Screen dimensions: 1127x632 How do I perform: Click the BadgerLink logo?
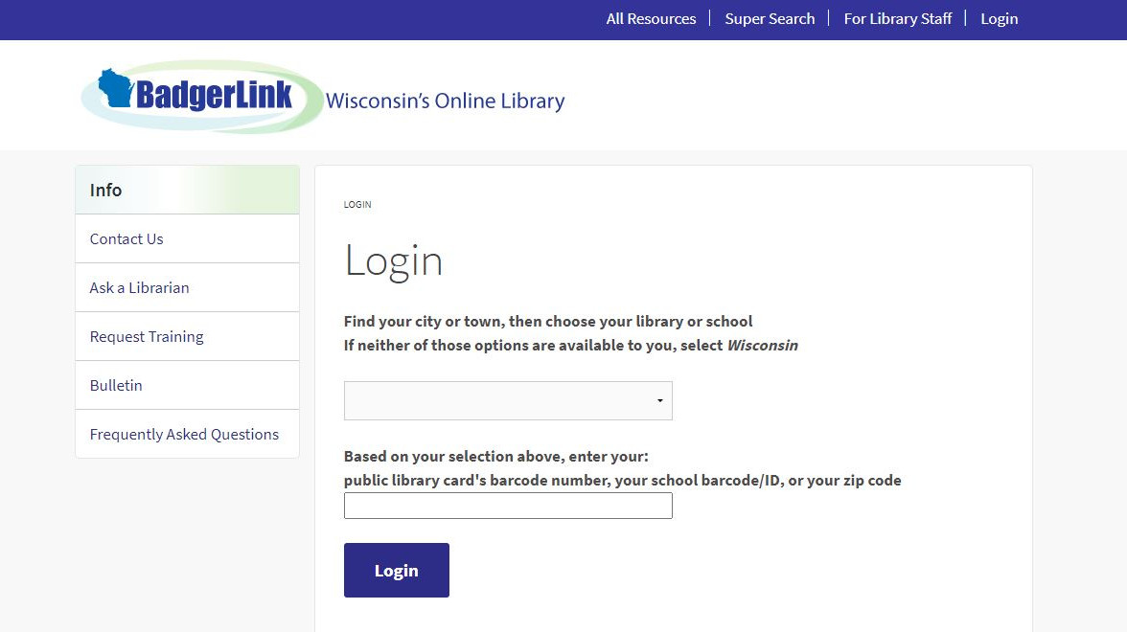coord(203,96)
